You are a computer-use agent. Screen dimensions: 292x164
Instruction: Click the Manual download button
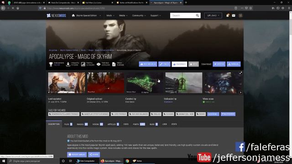point(234,64)
